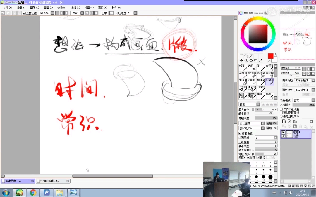Toggle the 详细设置 checkbox

point(240,133)
